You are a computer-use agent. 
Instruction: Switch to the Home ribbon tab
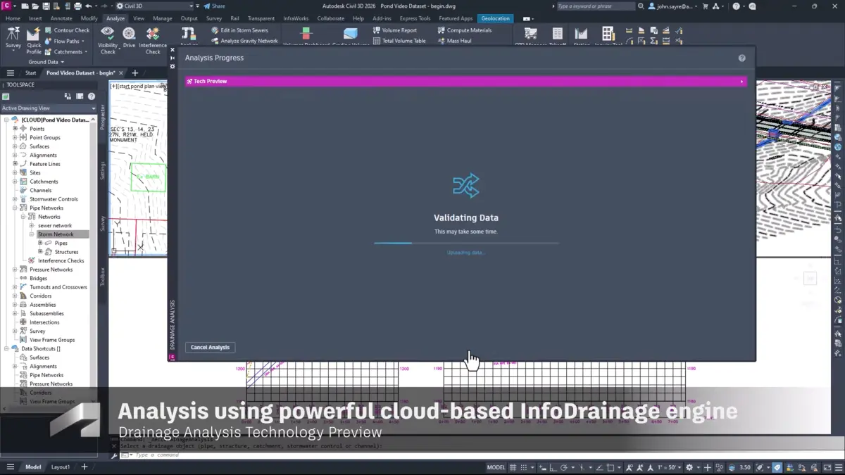pos(13,18)
